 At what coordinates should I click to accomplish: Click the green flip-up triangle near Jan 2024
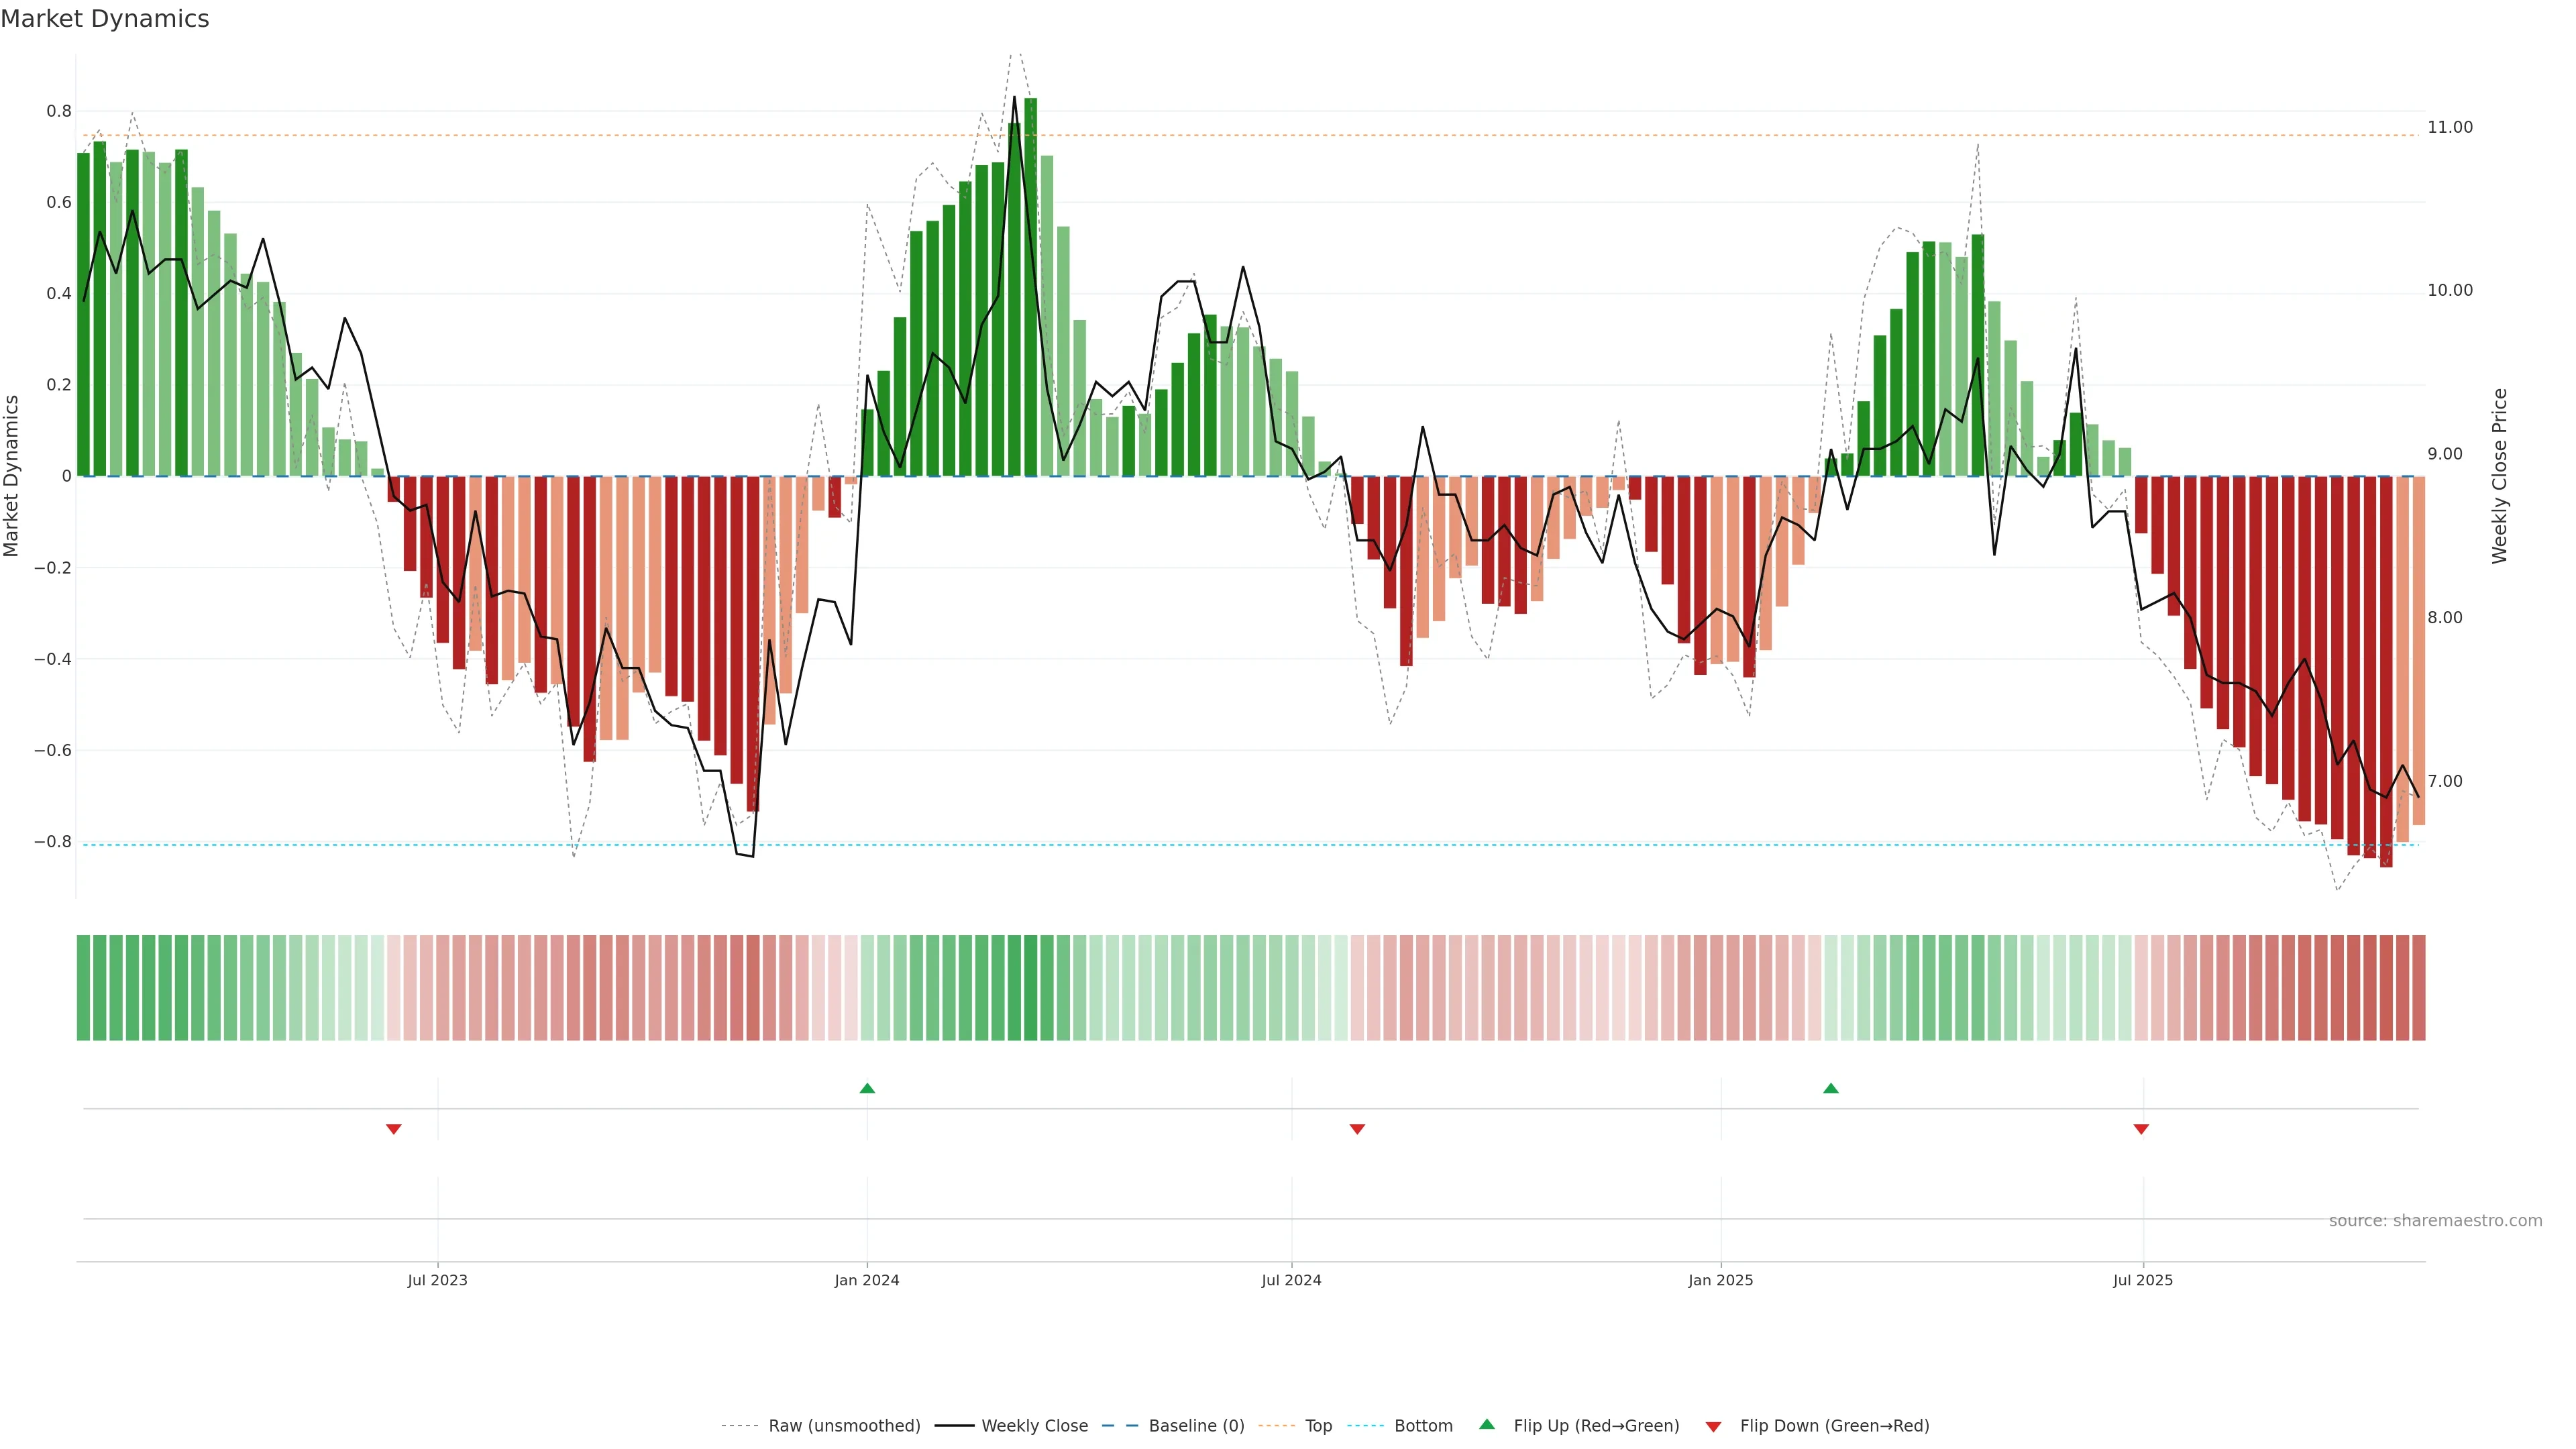(x=867, y=1088)
